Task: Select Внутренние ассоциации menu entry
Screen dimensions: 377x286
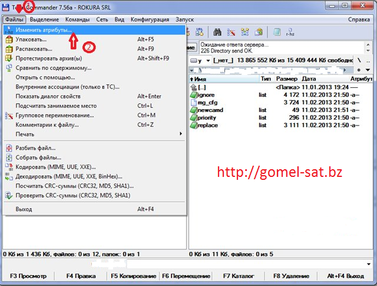Action: coord(94,87)
